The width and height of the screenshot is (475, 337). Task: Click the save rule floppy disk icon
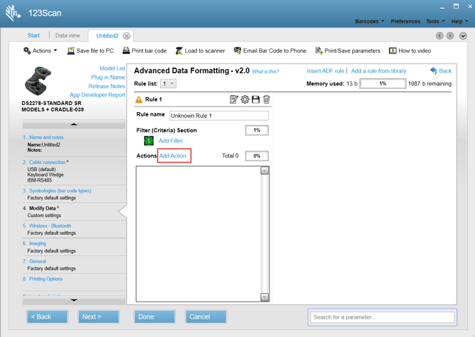(x=256, y=99)
